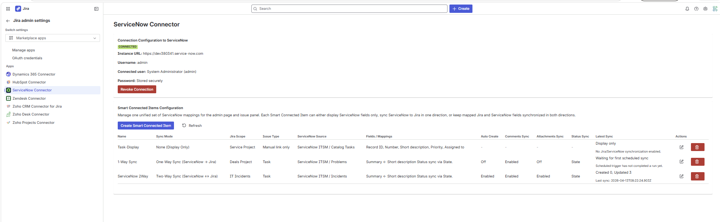Screen dimensions: 720x222
Task: Collapse the sidebar panel icon
Action: [96, 9]
